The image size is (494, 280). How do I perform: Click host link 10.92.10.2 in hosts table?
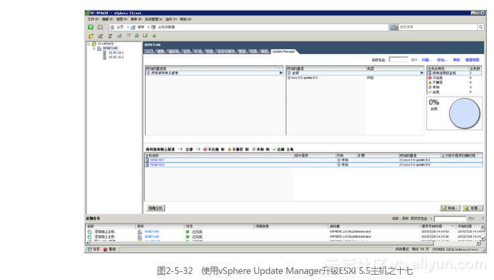[156, 165]
